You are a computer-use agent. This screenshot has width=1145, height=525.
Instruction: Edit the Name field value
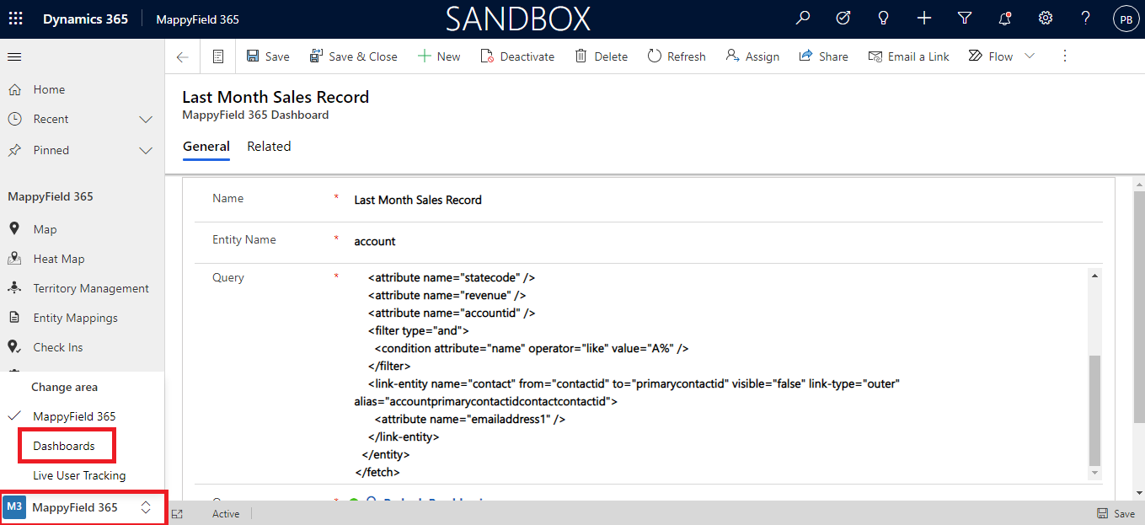728,200
